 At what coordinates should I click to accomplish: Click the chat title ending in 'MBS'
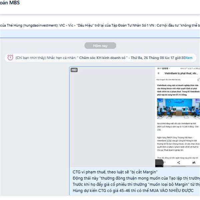tap(10, 3)
